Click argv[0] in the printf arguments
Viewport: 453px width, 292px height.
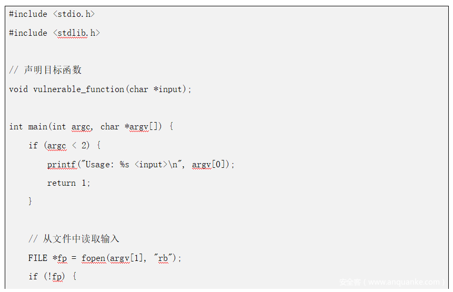pyautogui.click(x=210, y=165)
